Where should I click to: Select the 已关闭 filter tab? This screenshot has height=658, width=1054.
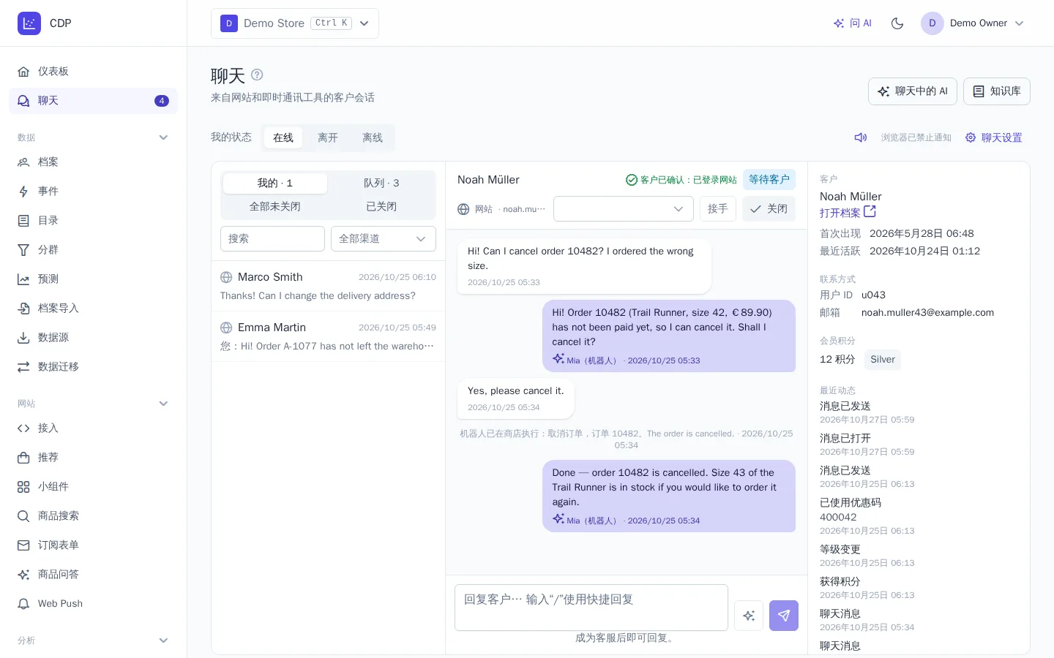[381, 206]
